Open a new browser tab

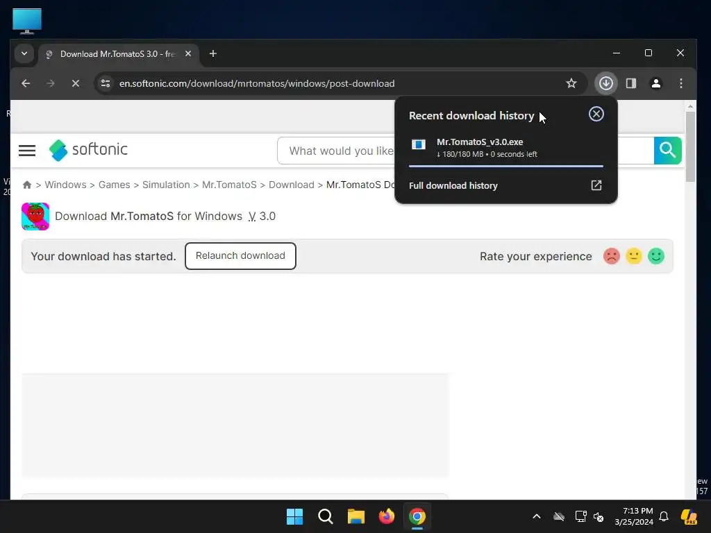point(213,54)
